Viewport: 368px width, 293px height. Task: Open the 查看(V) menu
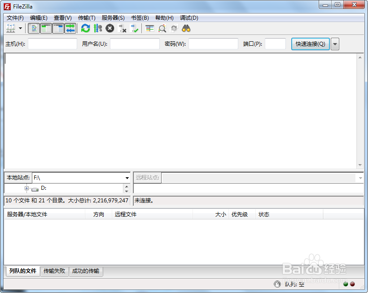63,18
